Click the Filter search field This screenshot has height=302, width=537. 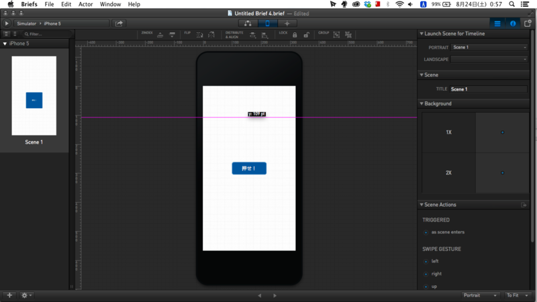coord(47,34)
